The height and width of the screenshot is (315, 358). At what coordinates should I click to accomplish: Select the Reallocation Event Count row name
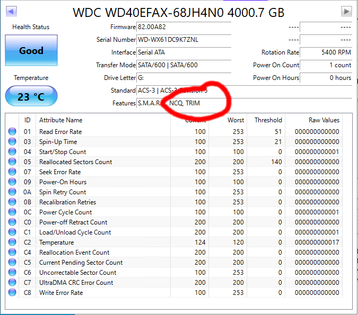pyautogui.click(x=74, y=253)
